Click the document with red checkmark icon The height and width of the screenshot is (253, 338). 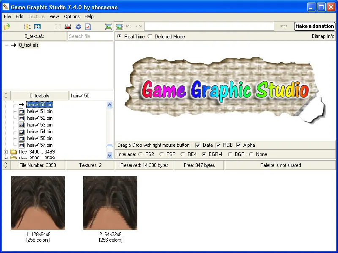point(88,27)
